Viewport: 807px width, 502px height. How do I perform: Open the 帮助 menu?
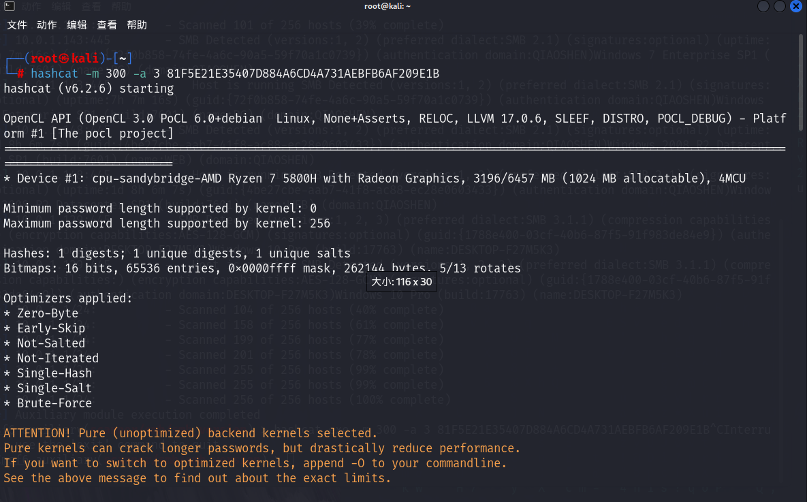137,25
